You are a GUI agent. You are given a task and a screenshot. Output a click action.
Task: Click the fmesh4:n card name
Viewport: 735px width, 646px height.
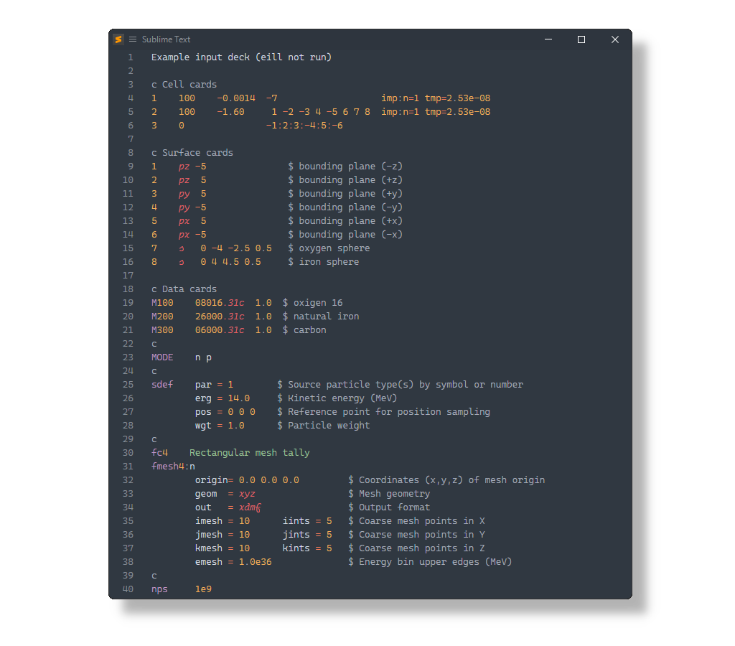coord(173,467)
